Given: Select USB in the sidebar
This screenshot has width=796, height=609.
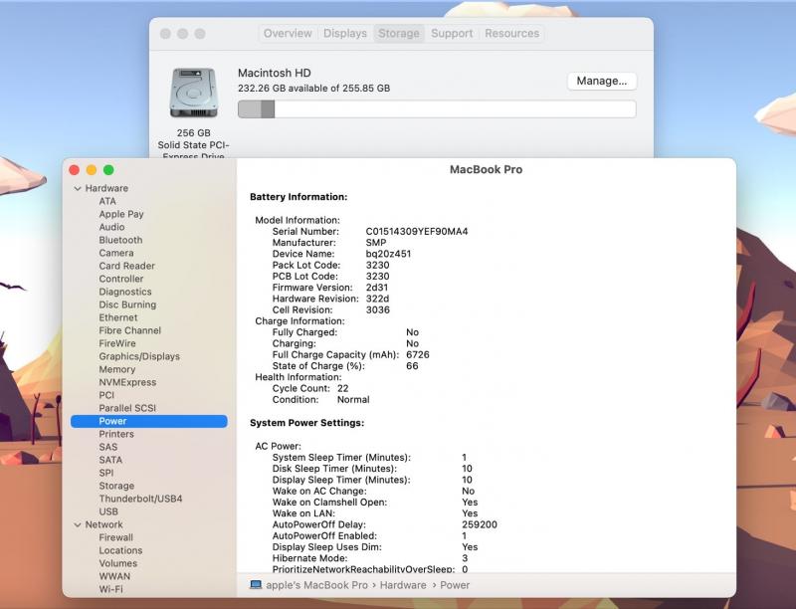Looking at the screenshot, I should pyautogui.click(x=108, y=511).
